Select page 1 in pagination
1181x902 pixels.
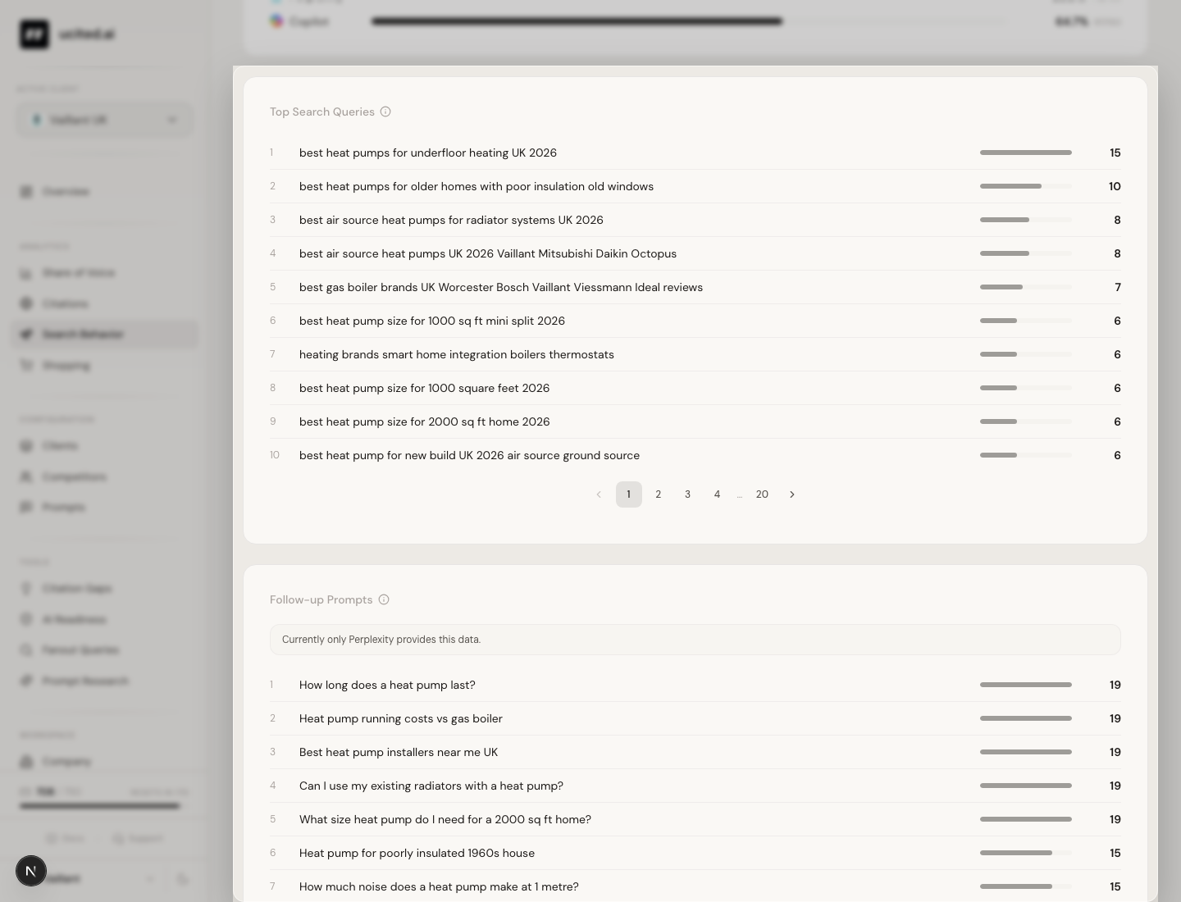tap(629, 494)
